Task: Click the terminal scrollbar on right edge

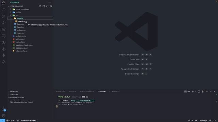Action: tap(217, 102)
